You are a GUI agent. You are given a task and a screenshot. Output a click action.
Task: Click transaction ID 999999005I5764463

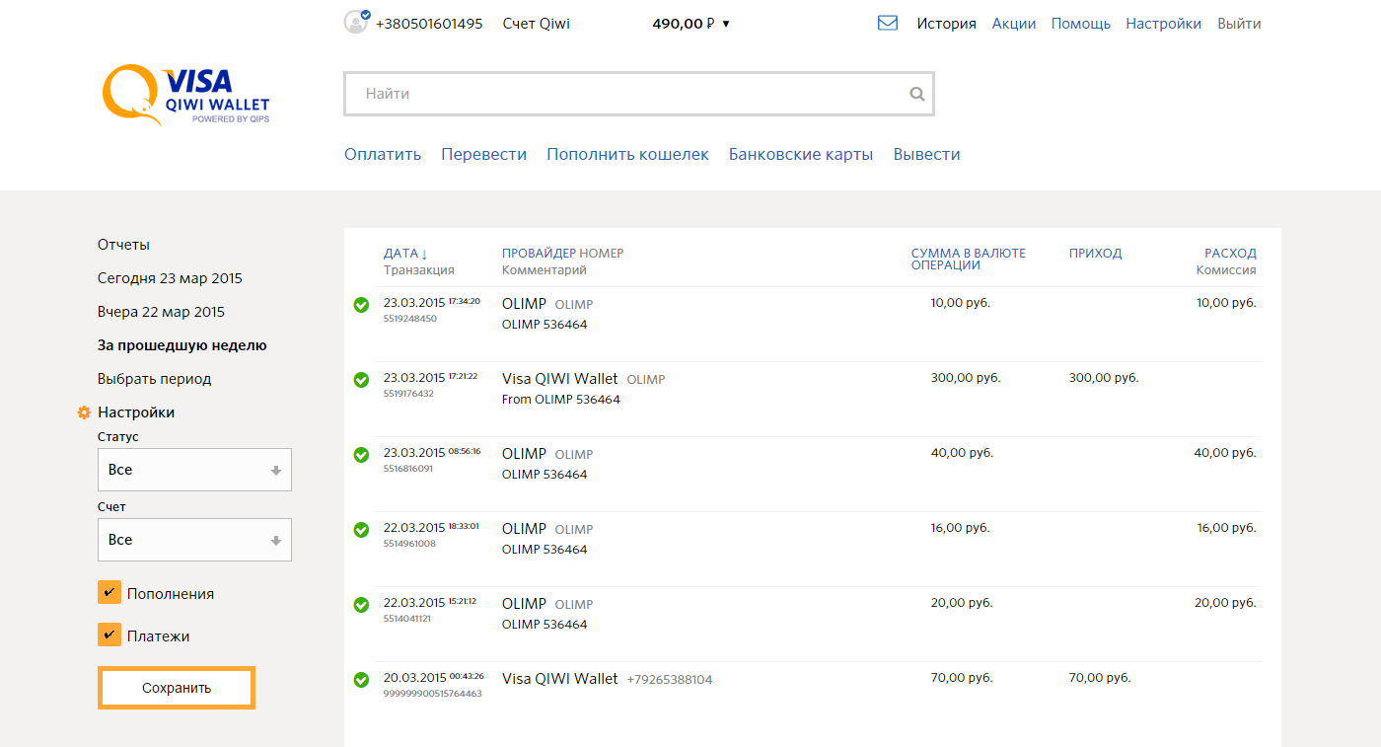[433, 694]
